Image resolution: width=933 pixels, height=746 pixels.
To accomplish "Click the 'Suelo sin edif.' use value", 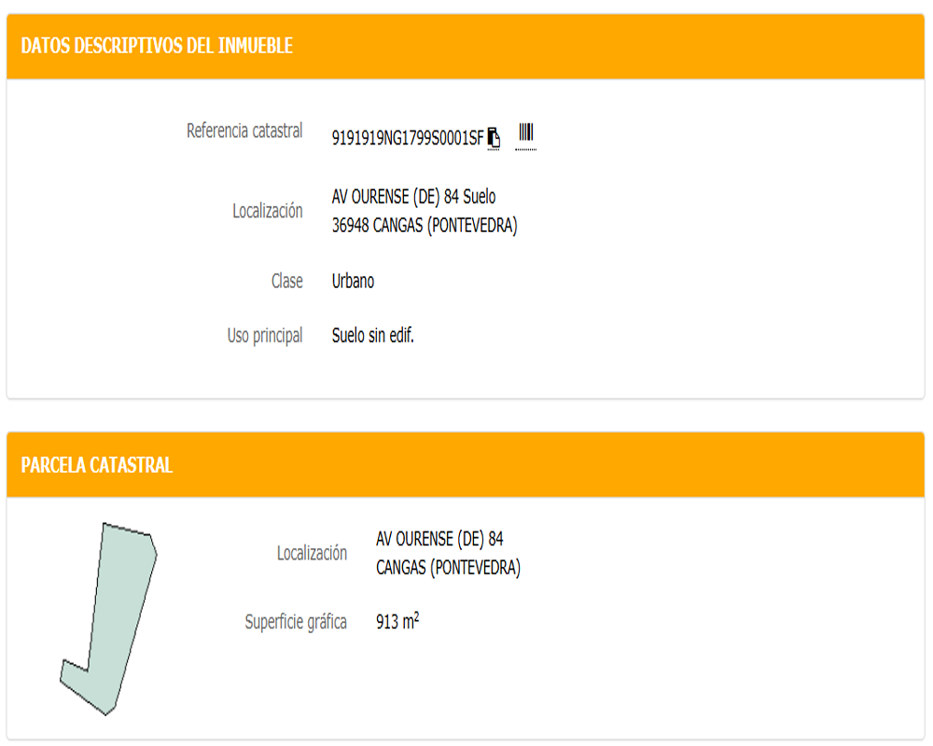I will (x=372, y=336).
